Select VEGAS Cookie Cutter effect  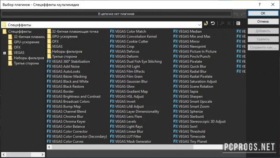[129, 41]
